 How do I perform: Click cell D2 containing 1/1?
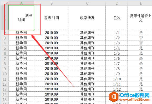(117, 33)
